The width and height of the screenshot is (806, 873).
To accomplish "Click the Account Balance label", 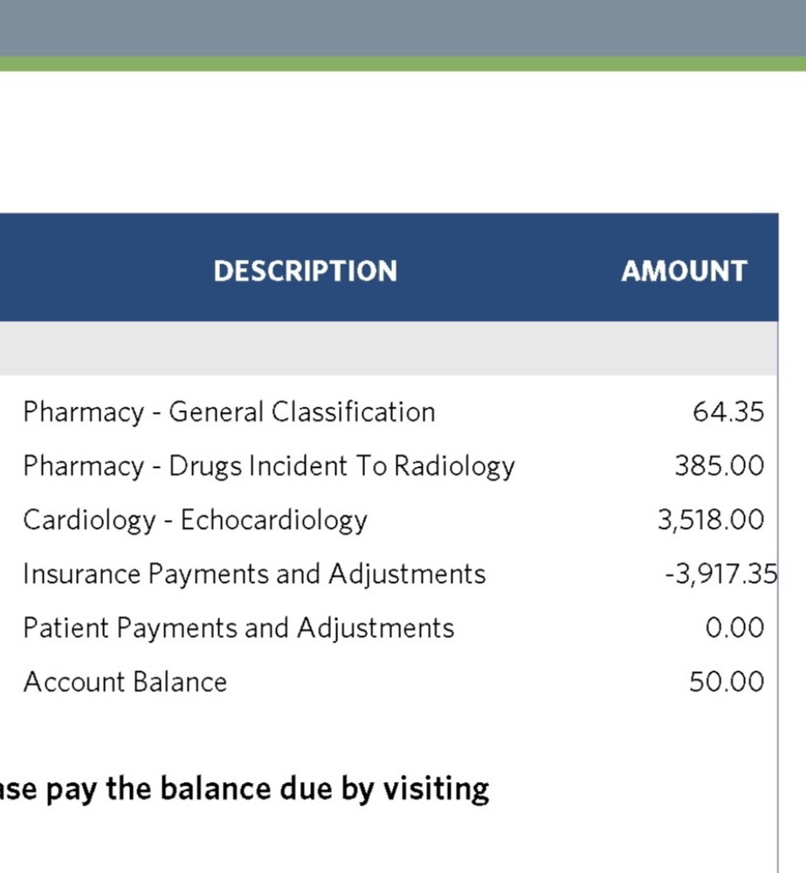I will [125, 682].
